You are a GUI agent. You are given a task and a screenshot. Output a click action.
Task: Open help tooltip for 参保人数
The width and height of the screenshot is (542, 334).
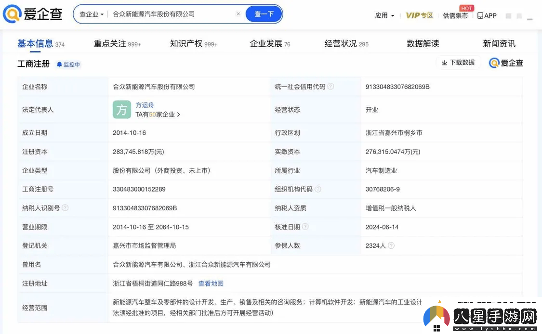[390, 245]
